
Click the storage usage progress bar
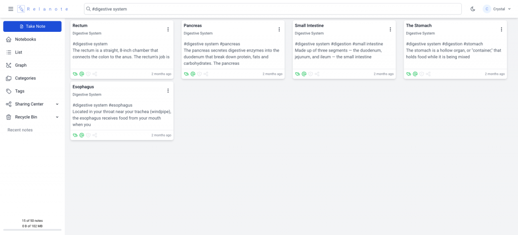[x=32, y=230]
